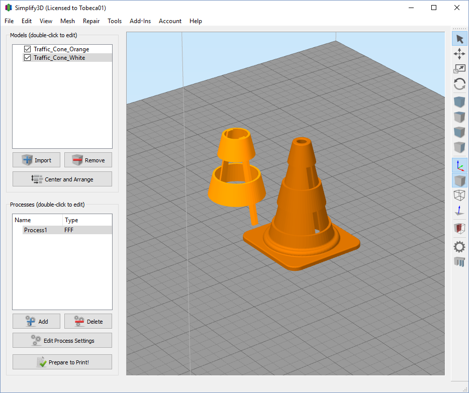Image resolution: width=469 pixels, height=393 pixels.
Task: Select the arrow selection tool
Action: [x=459, y=39]
